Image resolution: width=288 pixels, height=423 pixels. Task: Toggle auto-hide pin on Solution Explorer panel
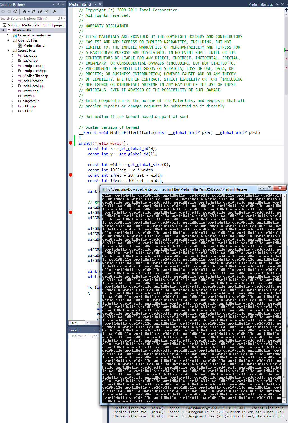point(58,4)
